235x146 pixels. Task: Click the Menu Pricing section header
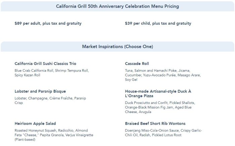(117, 6)
